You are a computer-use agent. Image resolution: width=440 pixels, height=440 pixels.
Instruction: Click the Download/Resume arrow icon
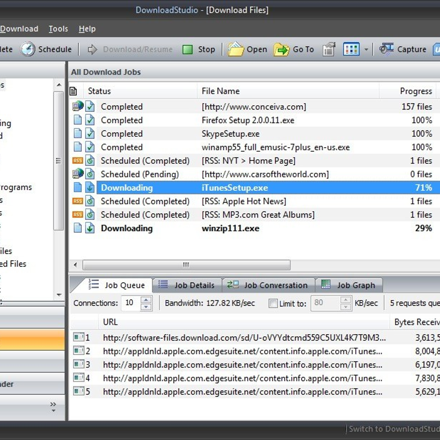[x=92, y=49]
